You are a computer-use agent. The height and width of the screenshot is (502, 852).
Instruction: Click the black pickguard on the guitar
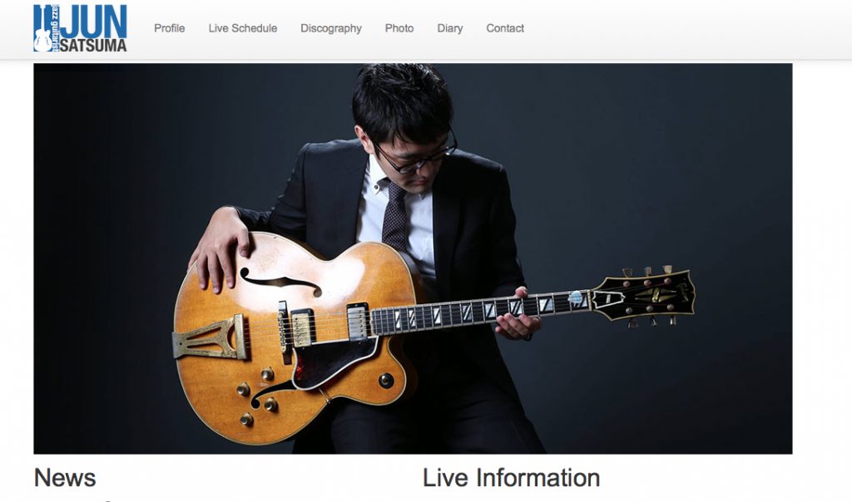tap(334, 361)
